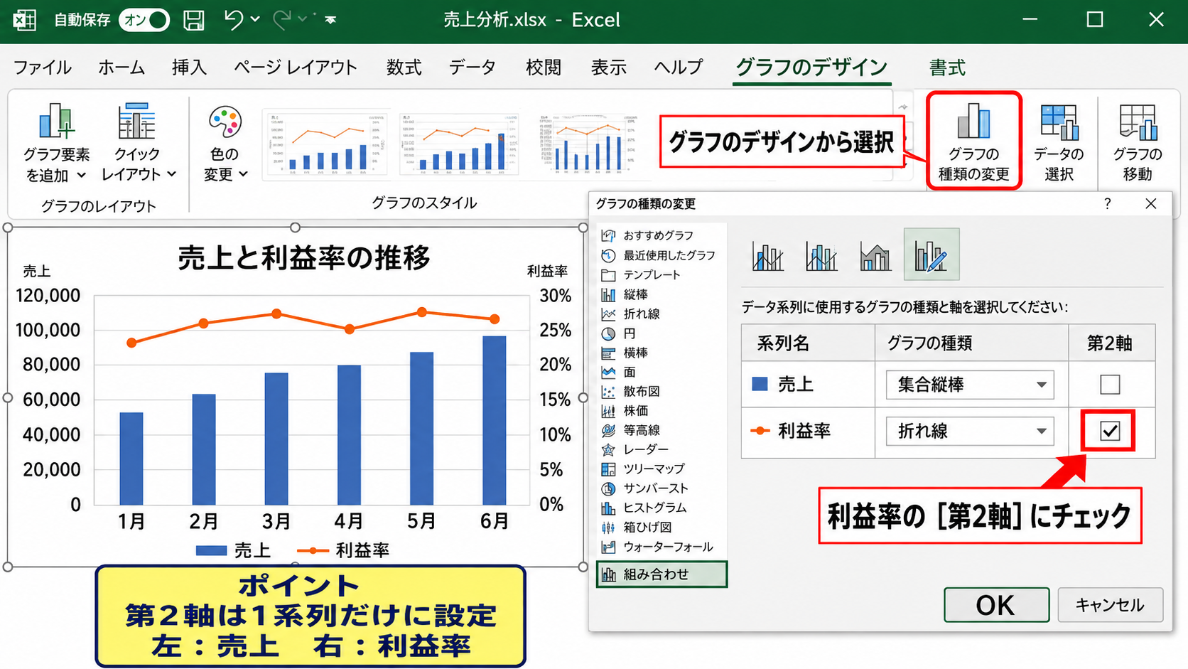
Task: Click the 3月 blue bar in chart
Action: [x=276, y=439]
